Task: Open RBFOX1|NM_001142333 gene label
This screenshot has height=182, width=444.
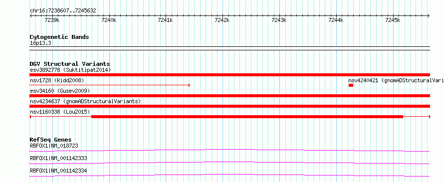Action: (x=58, y=158)
